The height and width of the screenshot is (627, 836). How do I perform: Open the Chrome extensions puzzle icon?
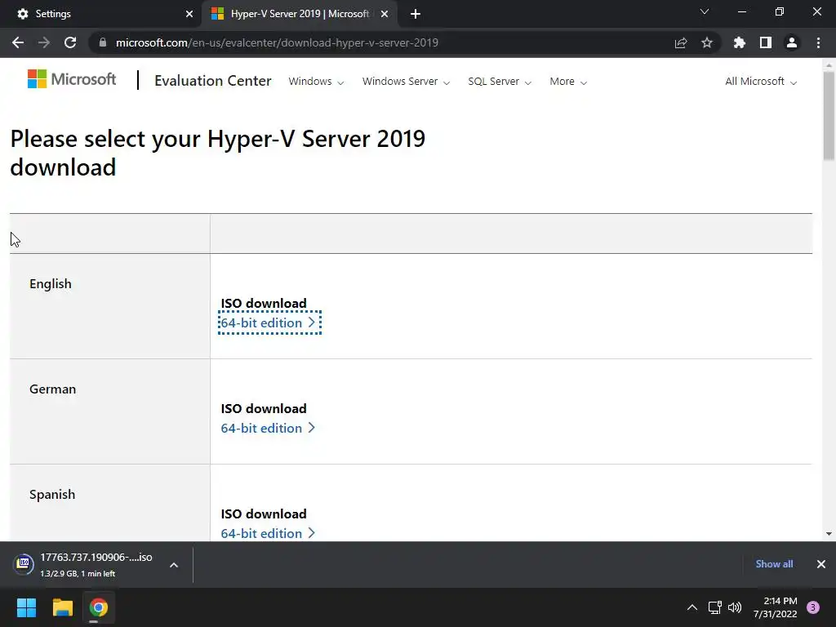740,42
